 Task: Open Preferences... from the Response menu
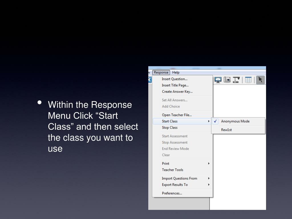pyautogui.click(x=182, y=193)
